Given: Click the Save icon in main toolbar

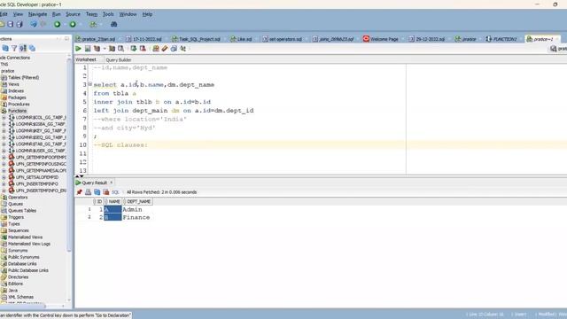Looking at the screenshot, I should 11,24.
